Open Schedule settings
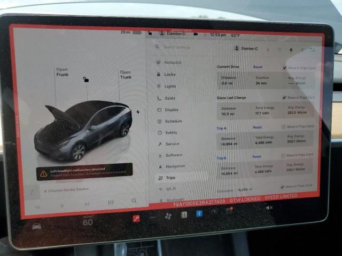The width and height of the screenshot is (342, 256). [x=170, y=121]
